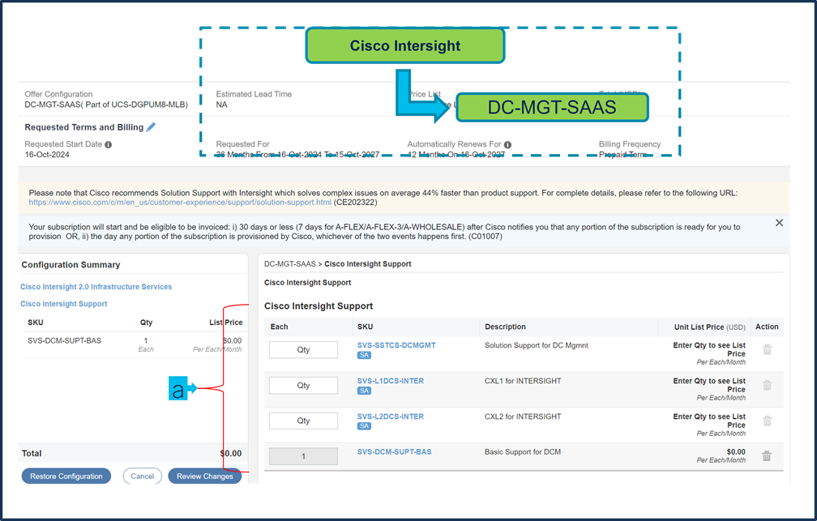Select Cisco Intersight 2.0 Infrastructure Services

click(x=96, y=287)
